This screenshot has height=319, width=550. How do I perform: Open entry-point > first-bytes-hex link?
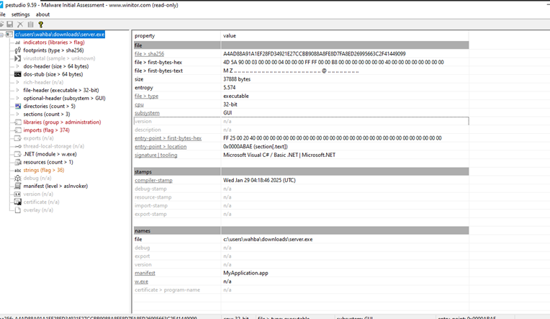tap(168, 138)
